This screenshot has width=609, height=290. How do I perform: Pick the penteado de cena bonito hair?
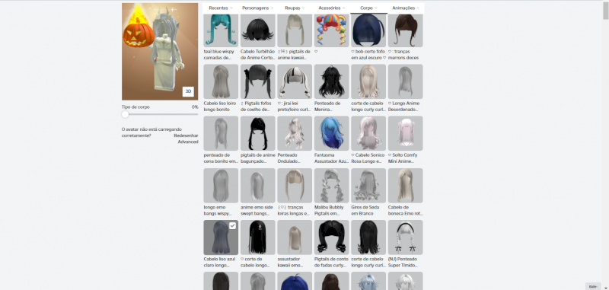pyautogui.click(x=221, y=133)
